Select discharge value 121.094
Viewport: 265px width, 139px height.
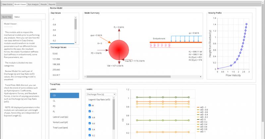tap(64, 59)
